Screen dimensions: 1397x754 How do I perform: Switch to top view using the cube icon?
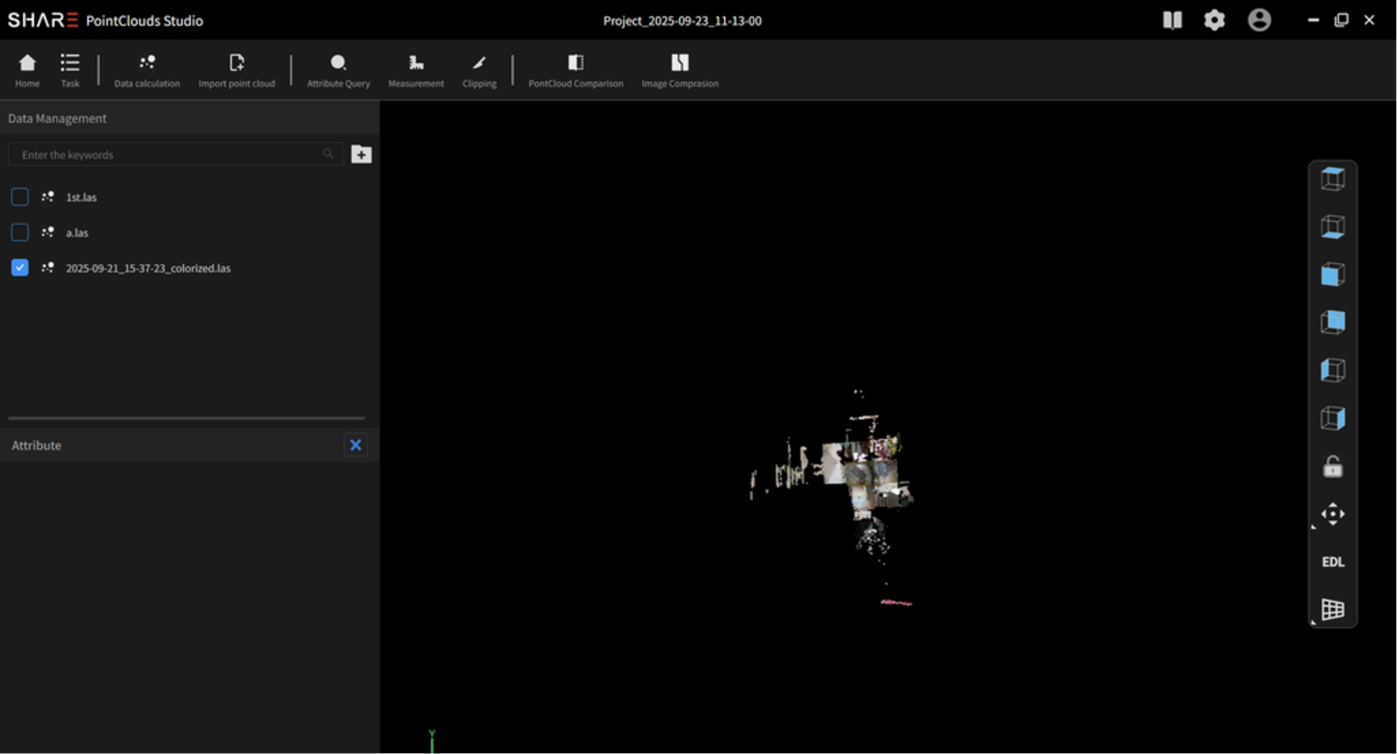[x=1332, y=178]
